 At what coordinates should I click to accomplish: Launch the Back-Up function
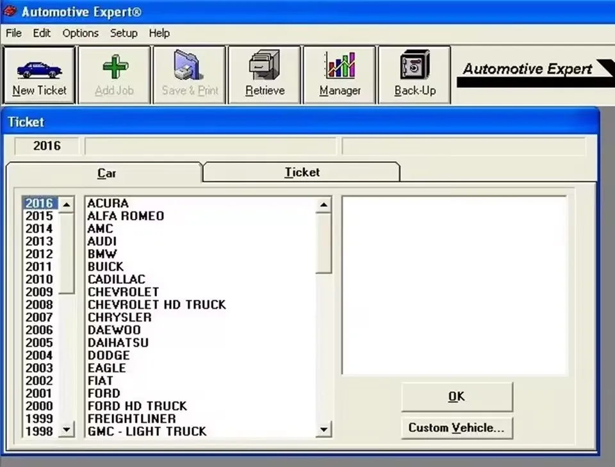[414, 74]
